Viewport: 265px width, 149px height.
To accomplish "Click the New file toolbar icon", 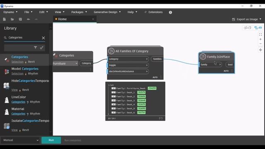I will pos(5,19).
